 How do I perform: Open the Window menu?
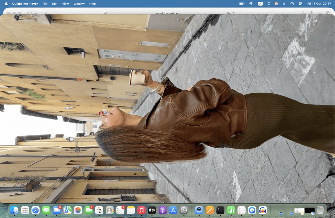(x=79, y=4)
